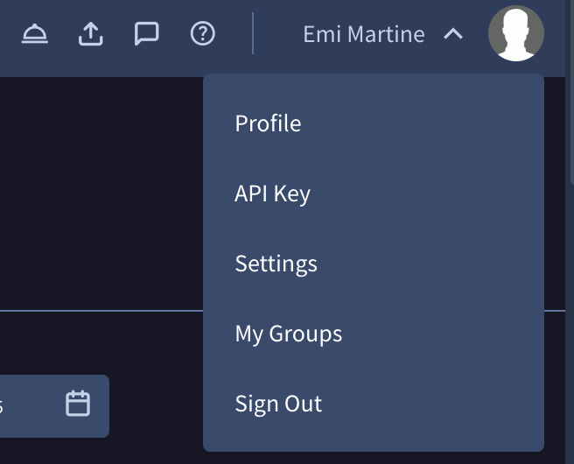Image resolution: width=574 pixels, height=464 pixels.
Task: Open help via the question mark icon
Action: point(202,34)
